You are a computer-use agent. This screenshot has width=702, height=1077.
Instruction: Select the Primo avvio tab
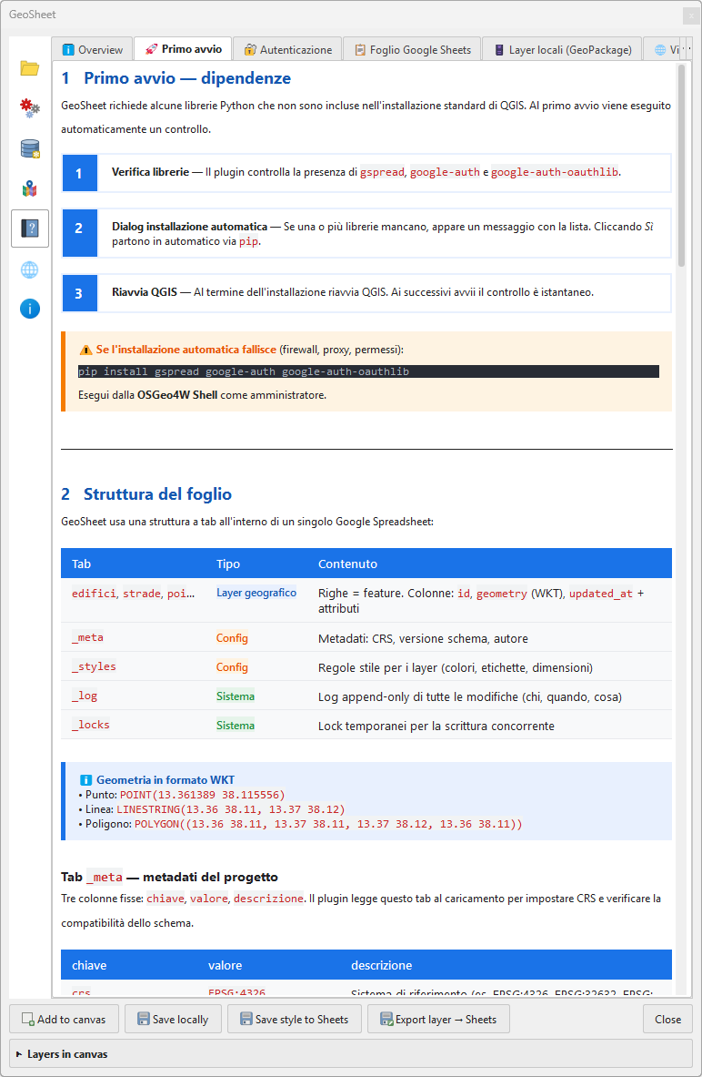pyautogui.click(x=183, y=50)
